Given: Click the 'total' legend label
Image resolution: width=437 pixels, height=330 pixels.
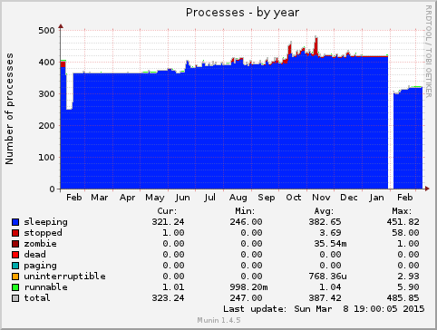Looking at the screenshot, I should coord(37,298).
